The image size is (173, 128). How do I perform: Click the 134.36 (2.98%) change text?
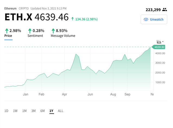click(x=86, y=19)
